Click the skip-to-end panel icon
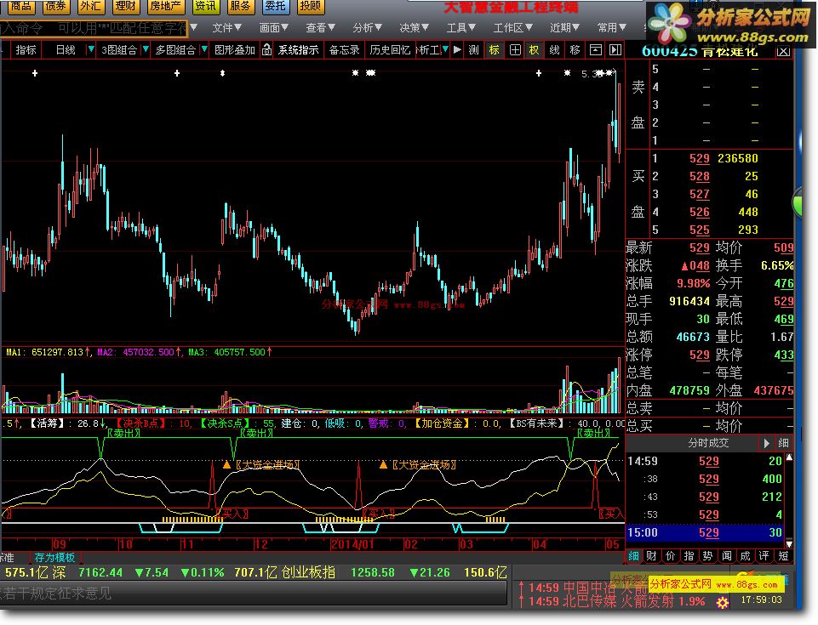 615,49
